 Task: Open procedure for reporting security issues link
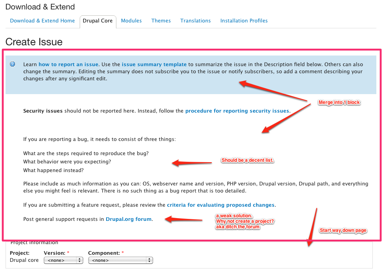point(237,111)
